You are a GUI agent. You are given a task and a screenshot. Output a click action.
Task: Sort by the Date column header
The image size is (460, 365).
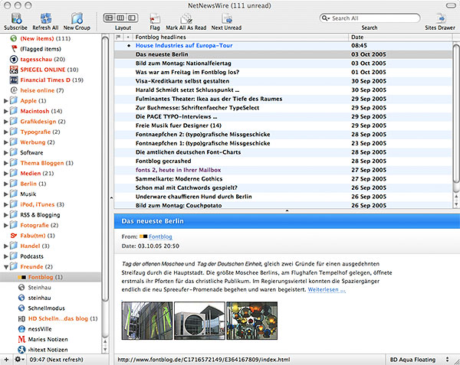point(400,37)
